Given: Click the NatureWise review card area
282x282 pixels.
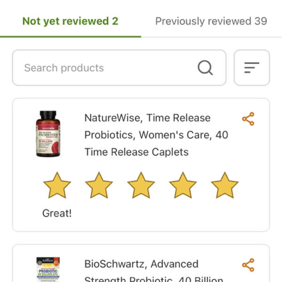Looking at the screenshot, I should 141,165.
